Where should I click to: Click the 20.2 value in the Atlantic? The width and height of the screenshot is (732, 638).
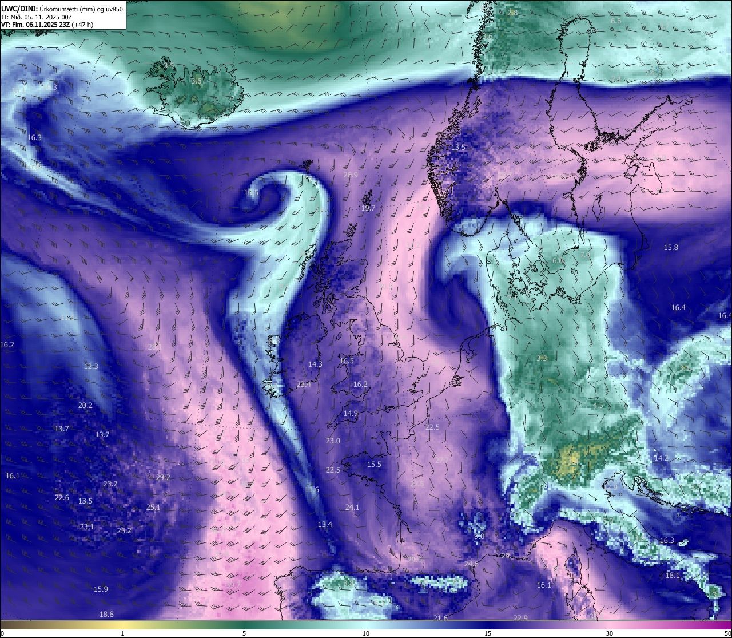point(85,405)
